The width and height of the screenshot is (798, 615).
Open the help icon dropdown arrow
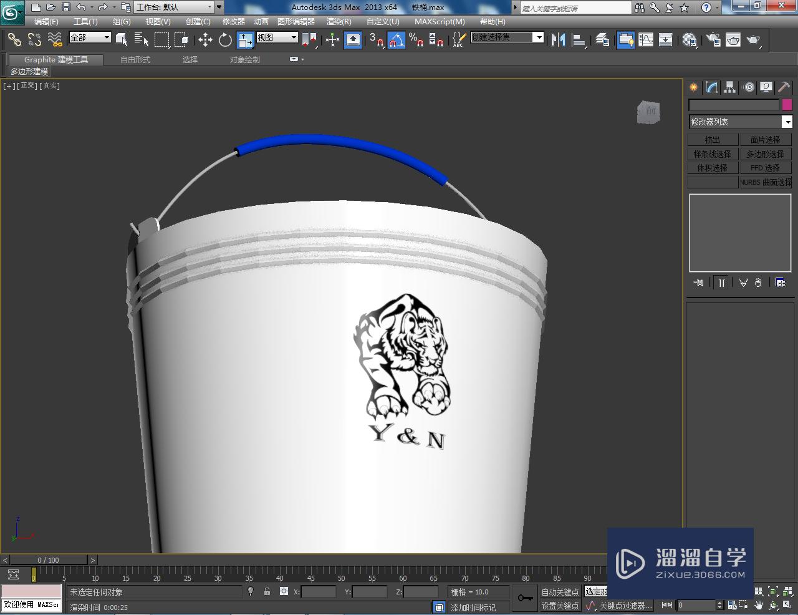[x=718, y=7]
